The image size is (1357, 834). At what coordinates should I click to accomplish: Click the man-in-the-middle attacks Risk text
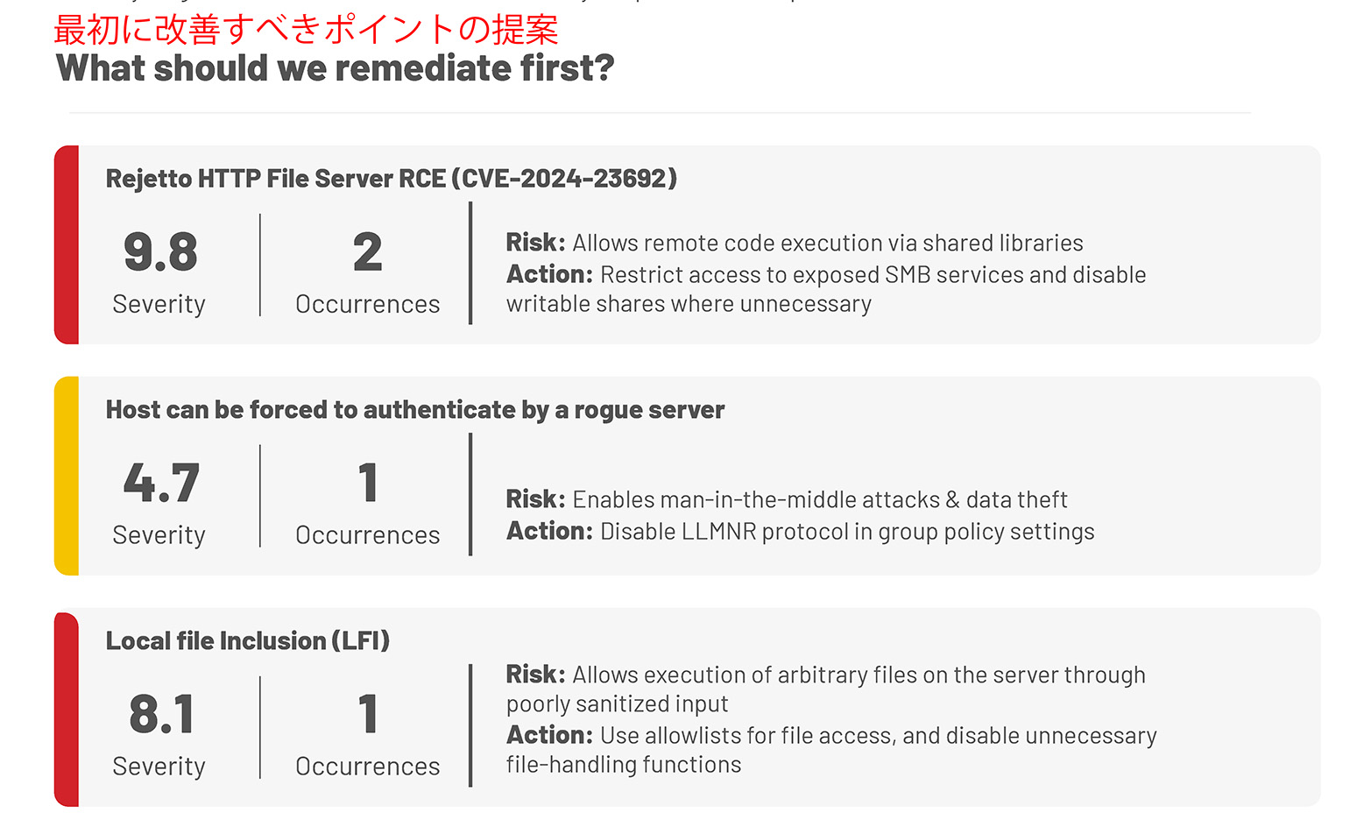point(786,499)
